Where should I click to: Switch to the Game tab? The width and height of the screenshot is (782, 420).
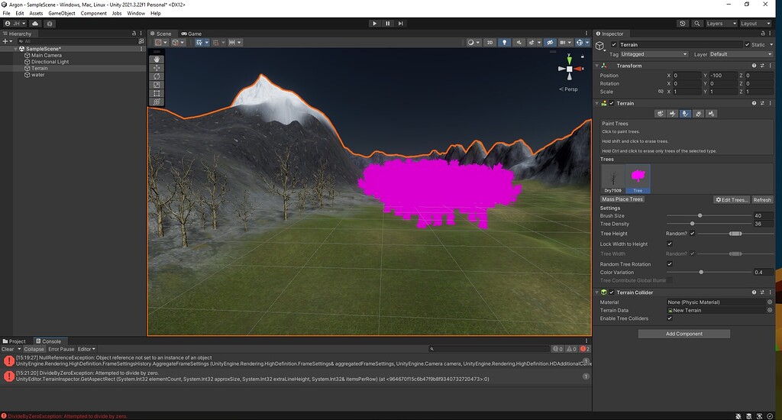coord(192,34)
